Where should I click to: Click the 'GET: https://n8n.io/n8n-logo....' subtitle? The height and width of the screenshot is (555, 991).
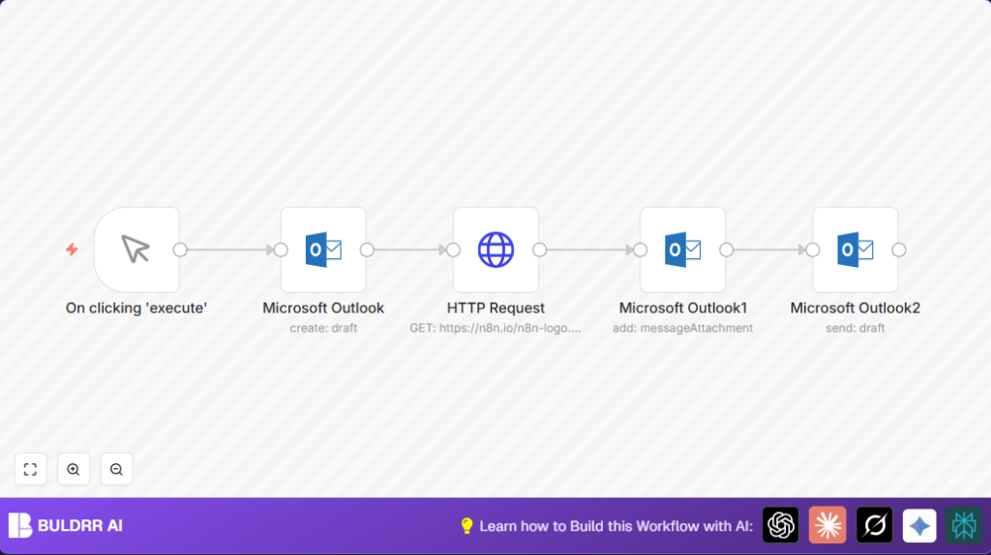[x=495, y=329]
